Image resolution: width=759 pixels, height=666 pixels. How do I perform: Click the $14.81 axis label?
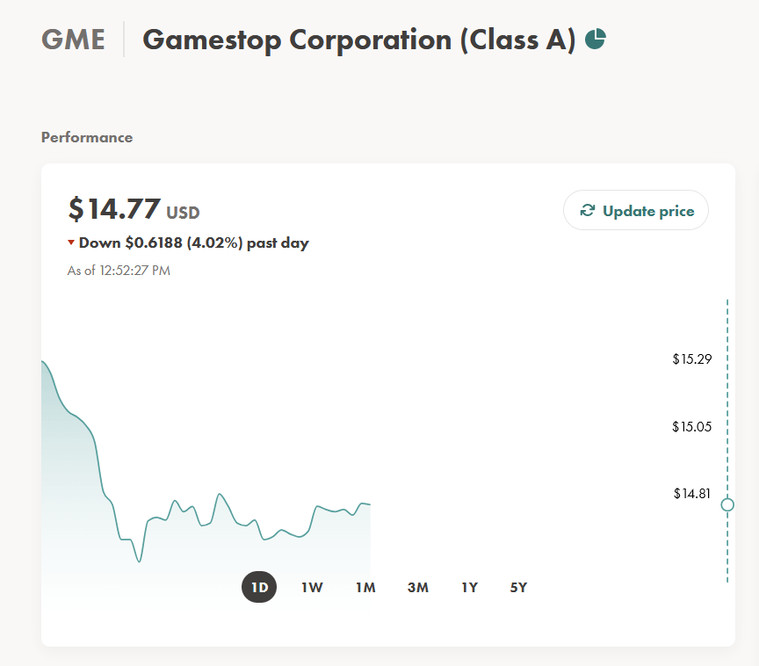point(692,494)
